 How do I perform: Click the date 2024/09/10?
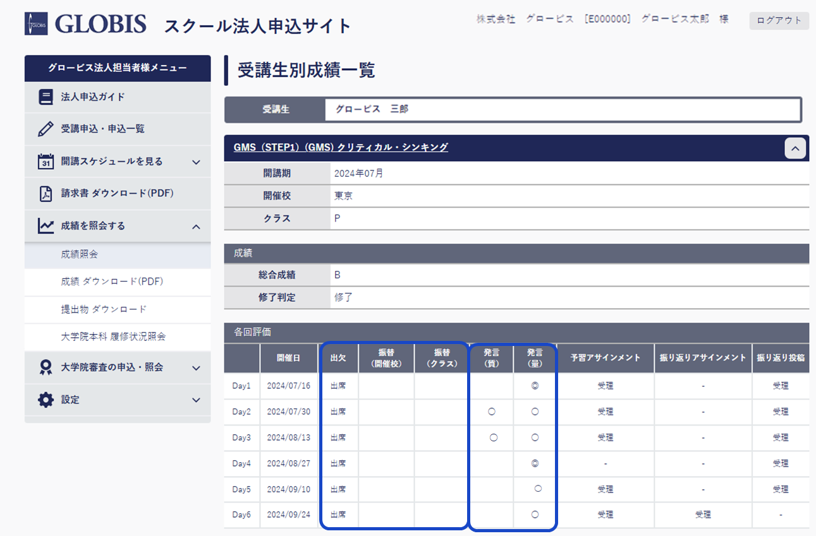point(289,489)
